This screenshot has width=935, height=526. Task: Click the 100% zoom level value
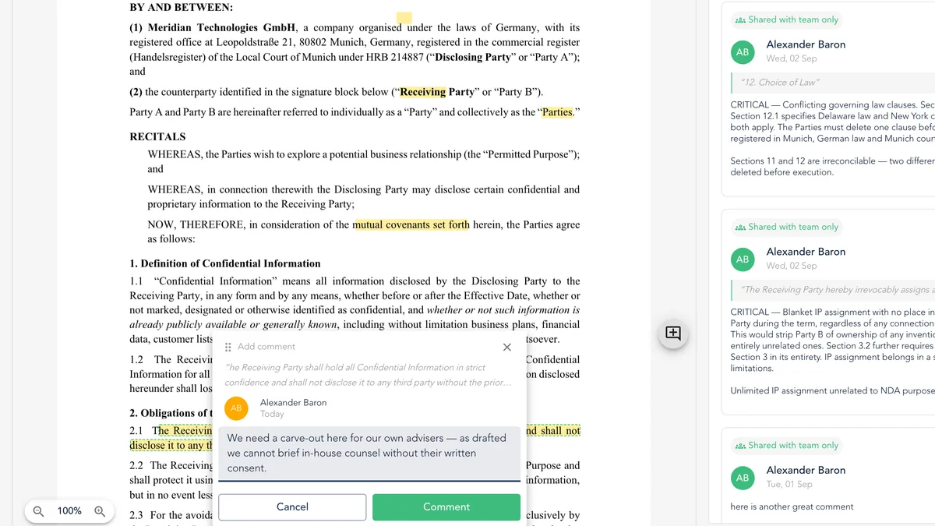tap(69, 511)
